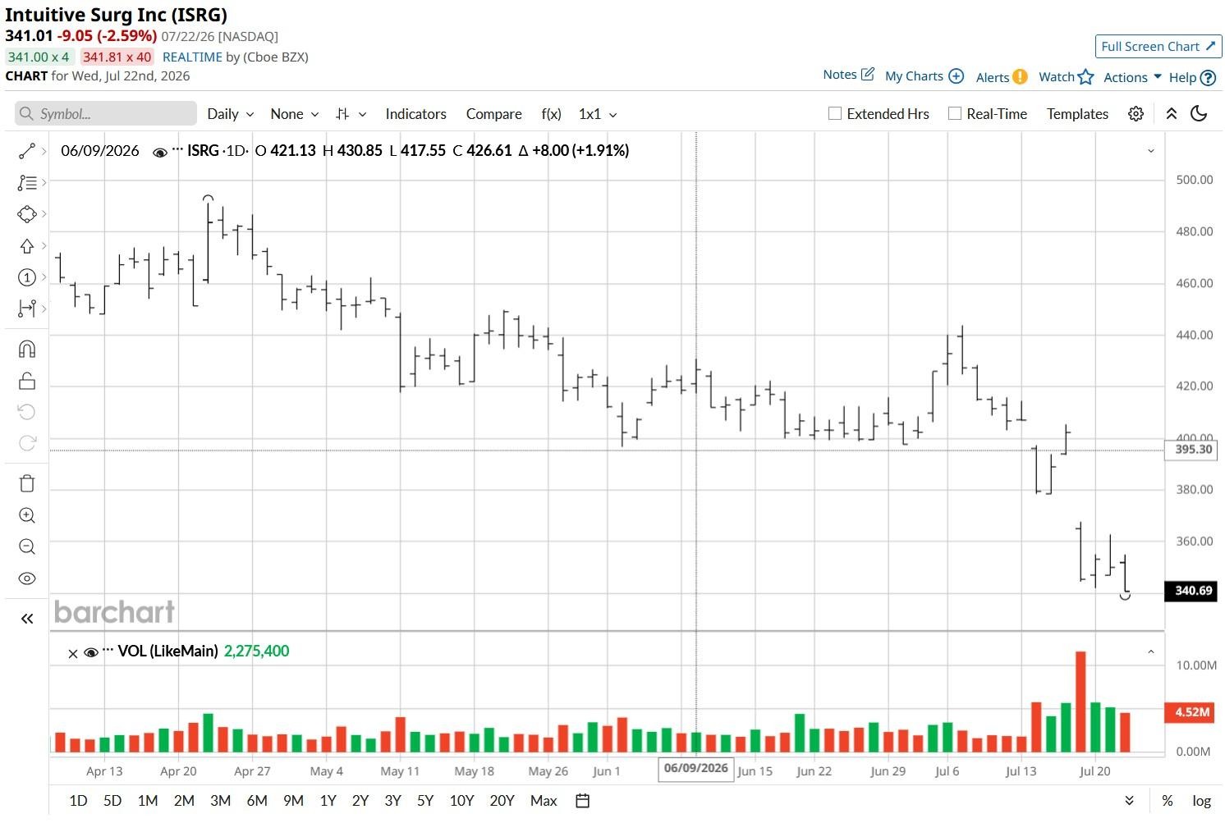Open the Daily period dropdown

231,114
